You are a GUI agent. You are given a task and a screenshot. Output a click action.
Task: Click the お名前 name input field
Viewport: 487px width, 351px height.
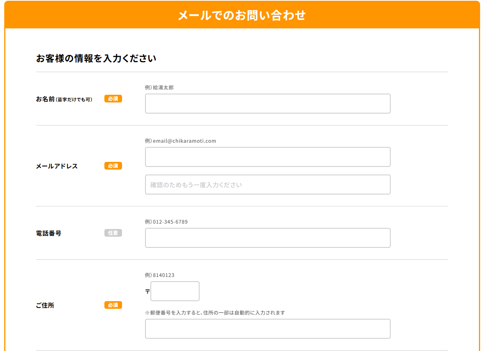[267, 104]
